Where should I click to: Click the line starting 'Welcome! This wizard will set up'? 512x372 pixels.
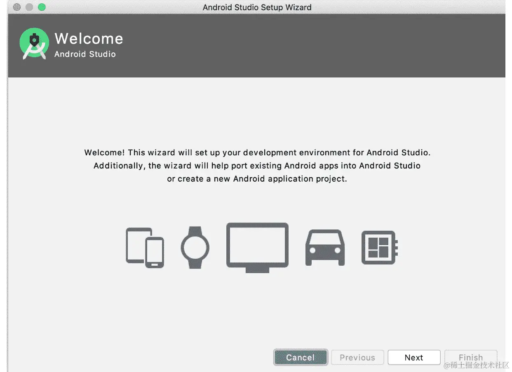click(x=257, y=152)
